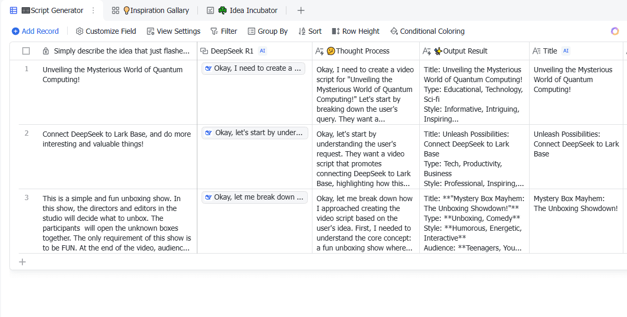The image size is (627, 317).
Task: Click Output Result cell for Unleash Possibilities
Action: click(x=474, y=156)
